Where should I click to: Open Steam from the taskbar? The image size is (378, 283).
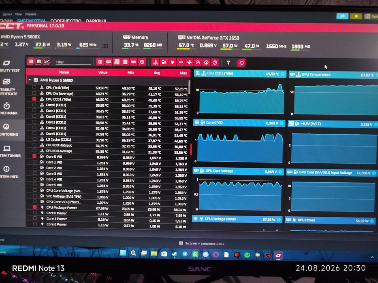coord(175,254)
